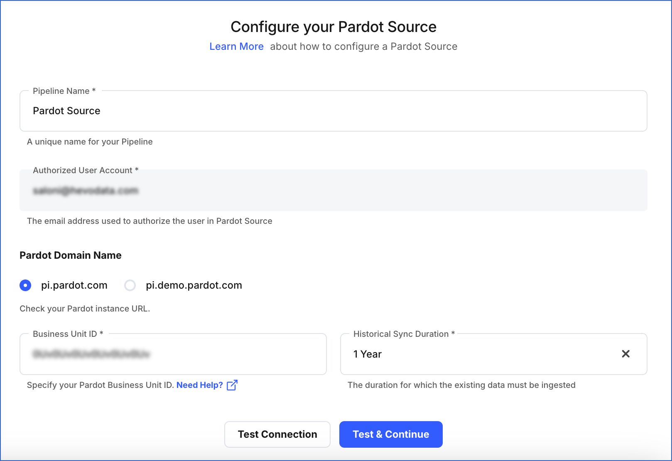
Task: Click the Pardot Domain Name heading
Action: point(70,255)
